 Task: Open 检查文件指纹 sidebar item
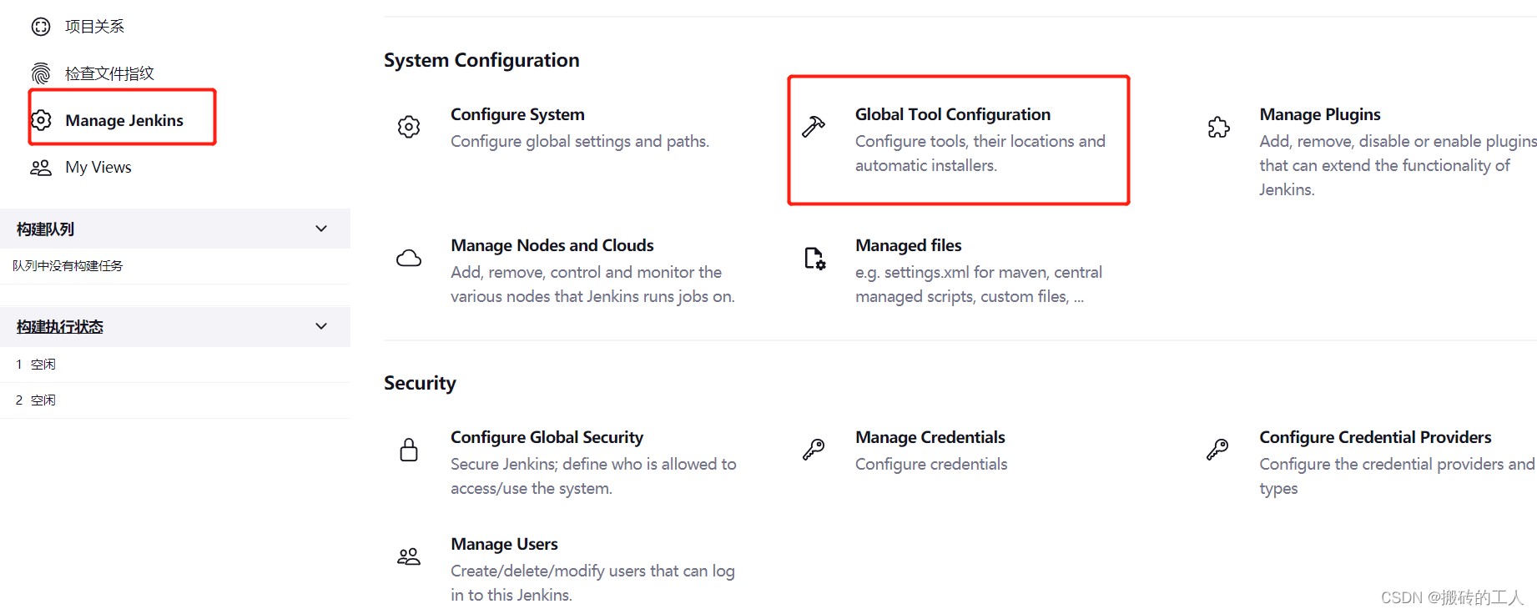pos(109,73)
